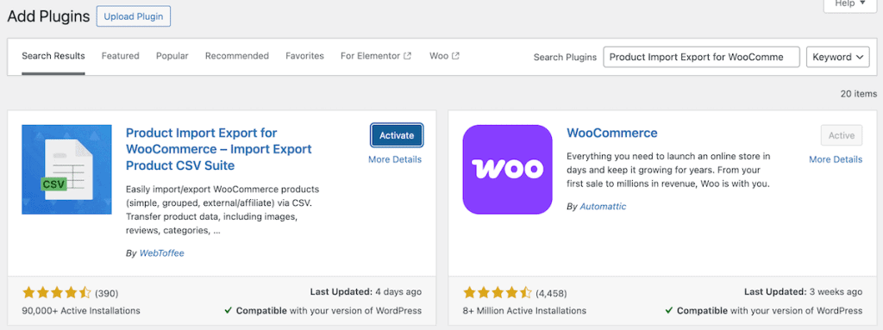Click the disabled Active button for WooCommerce
883x330 pixels.
pos(842,136)
